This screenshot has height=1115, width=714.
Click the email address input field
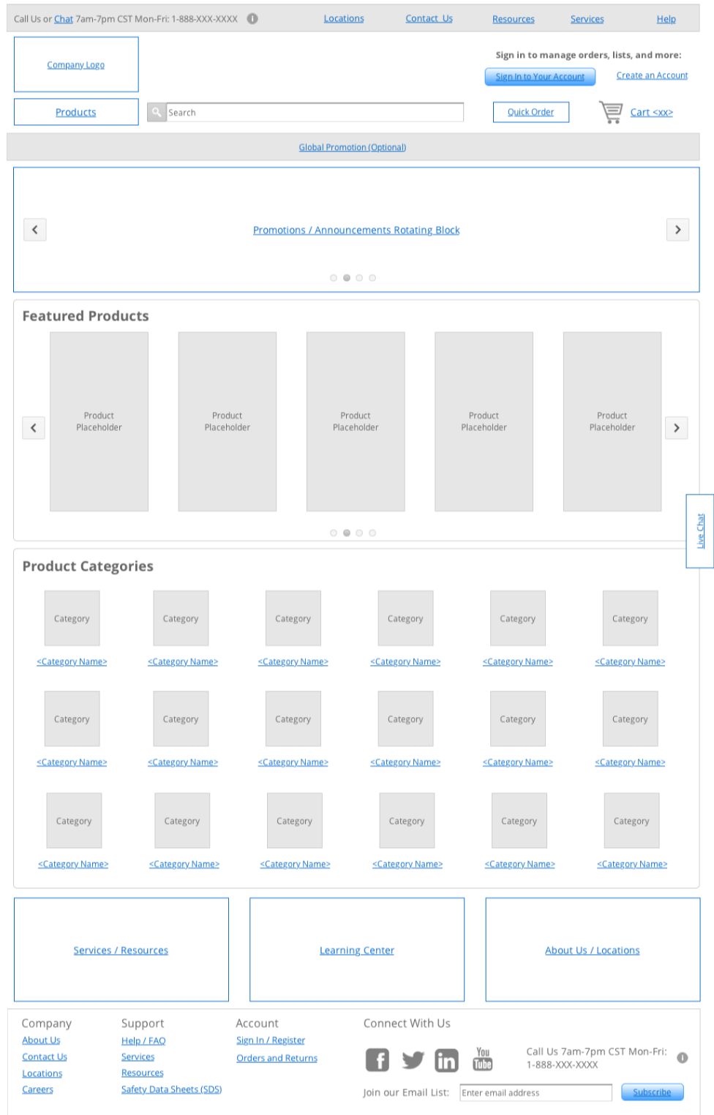click(535, 1093)
